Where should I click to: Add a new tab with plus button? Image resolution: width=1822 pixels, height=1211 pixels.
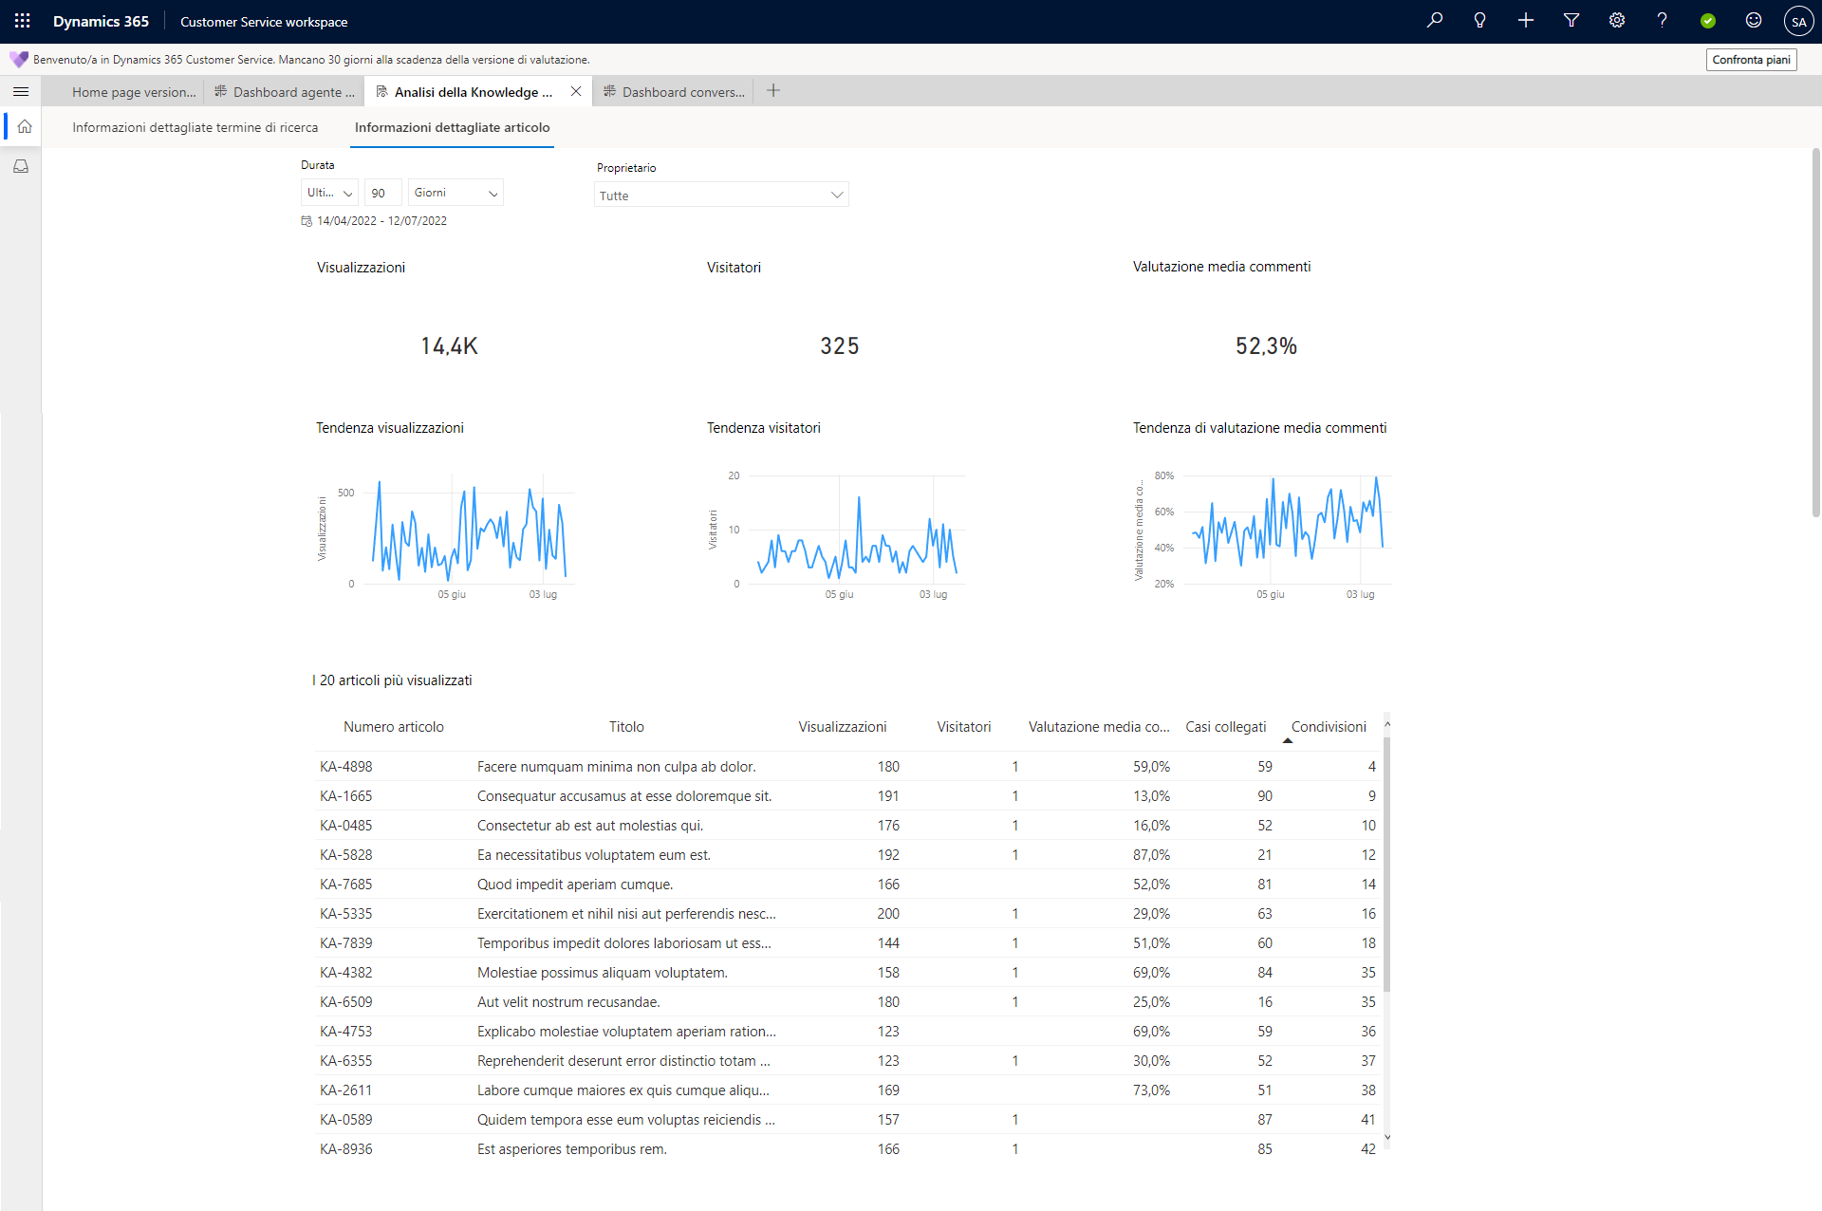click(x=773, y=91)
